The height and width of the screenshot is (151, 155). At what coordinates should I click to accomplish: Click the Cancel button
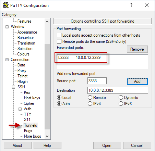(137, 146)
